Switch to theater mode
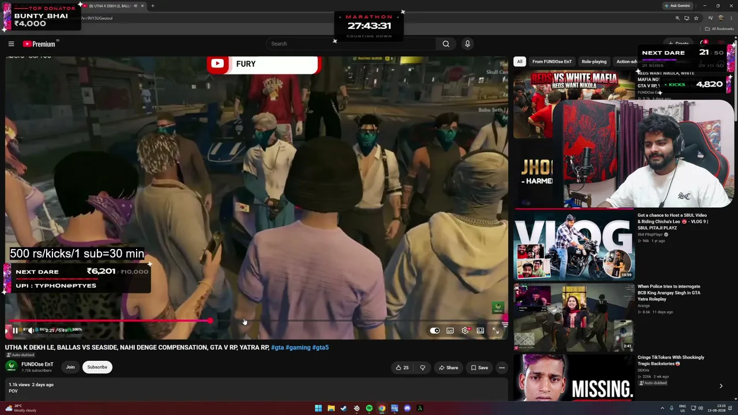 coord(480,330)
